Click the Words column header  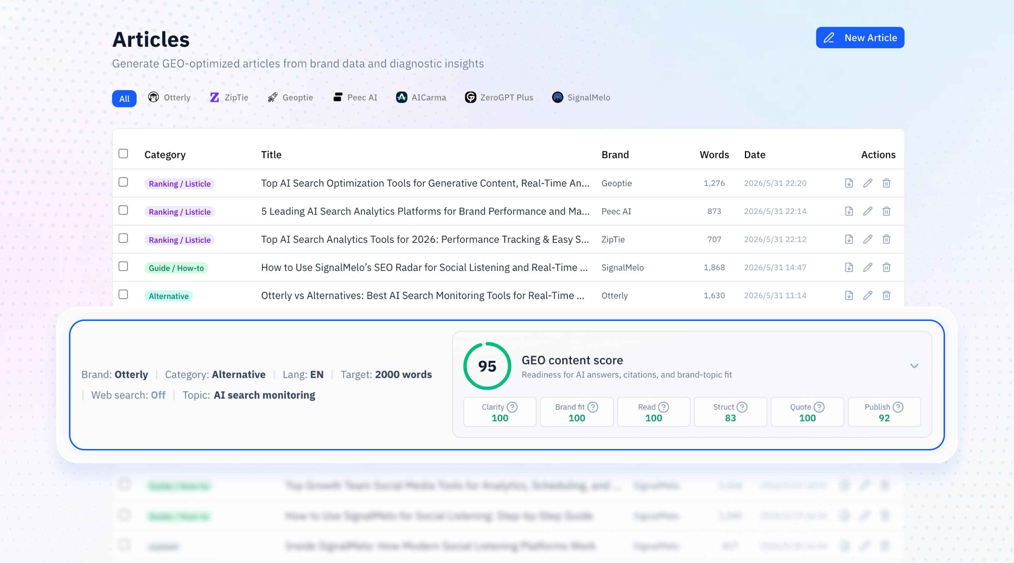coord(714,154)
